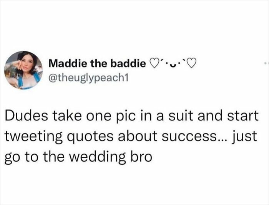
Task: Click the "Maddie the baddie" display name
Action: [99, 62]
